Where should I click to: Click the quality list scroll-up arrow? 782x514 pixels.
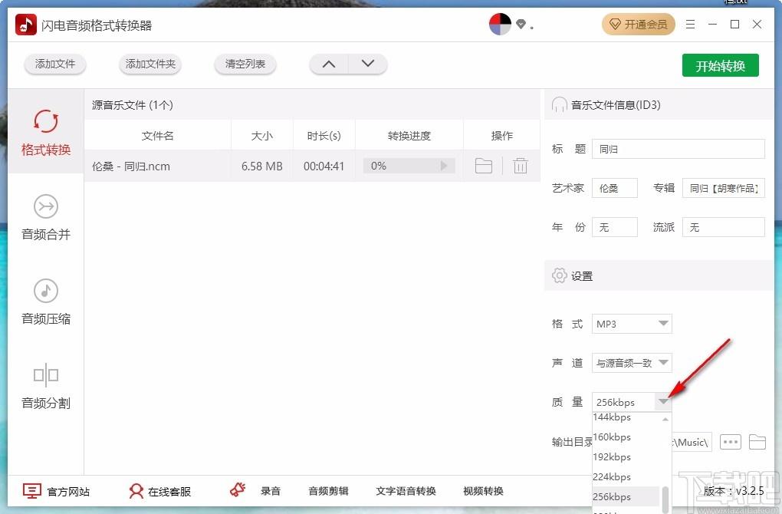(665, 419)
